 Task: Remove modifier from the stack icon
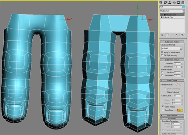tap(177, 35)
